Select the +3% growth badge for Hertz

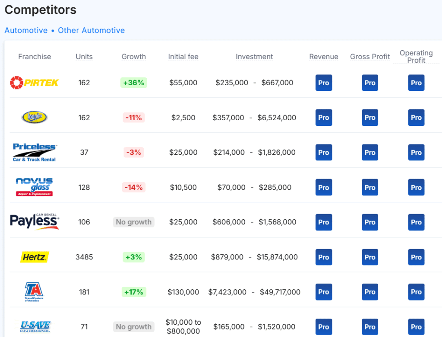coord(134,257)
